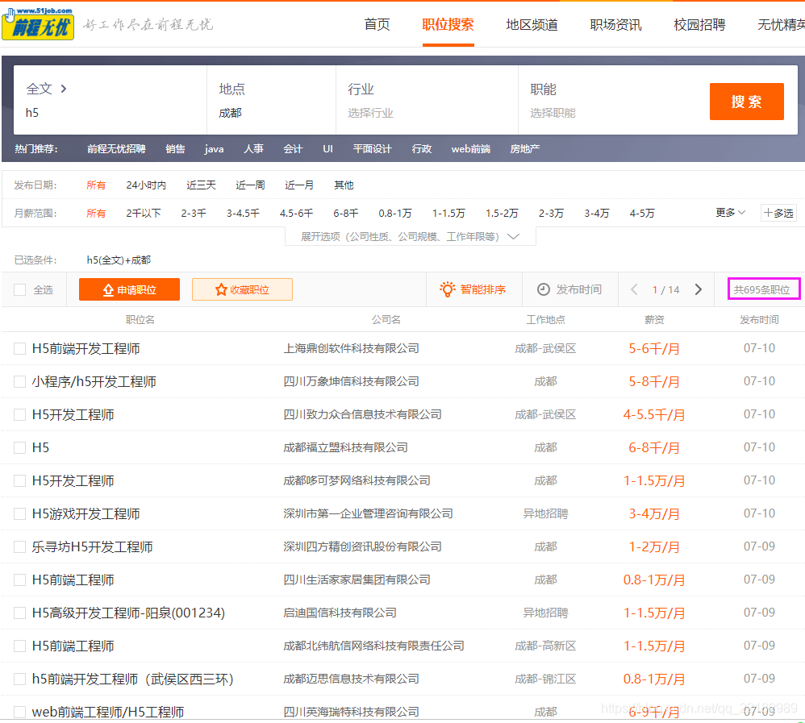
Task: Filter salary by 4.5-6千
Action: pos(296,213)
